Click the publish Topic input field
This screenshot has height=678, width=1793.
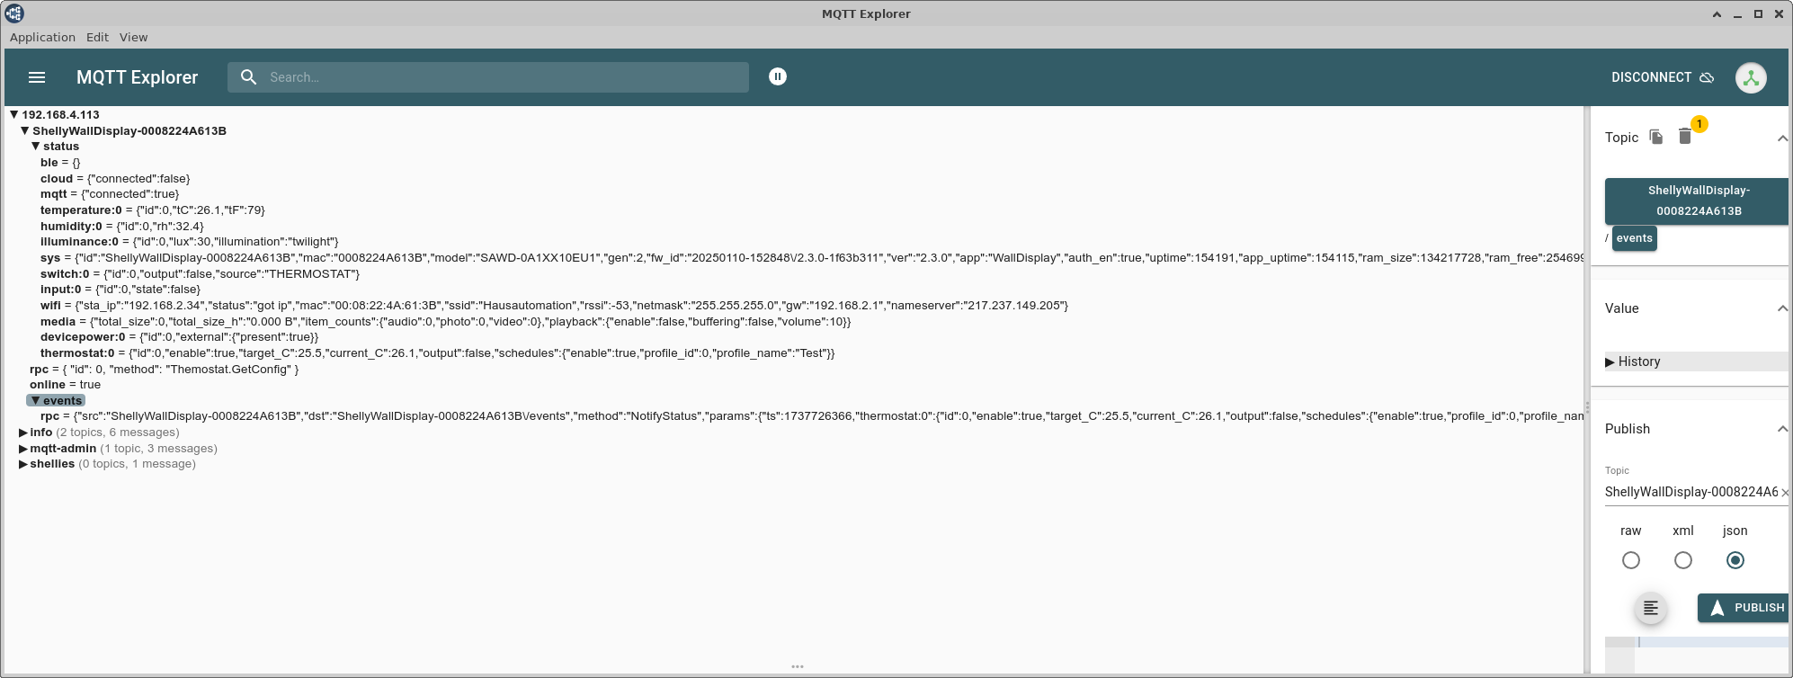[x=1690, y=492]
